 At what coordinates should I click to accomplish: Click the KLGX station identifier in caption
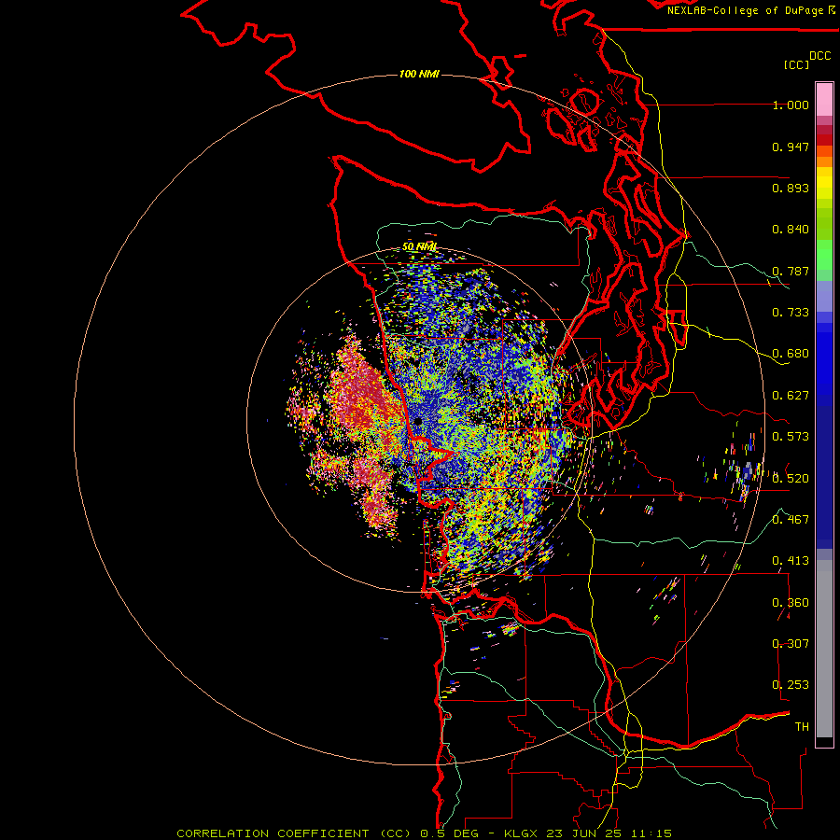pos(523,833)
